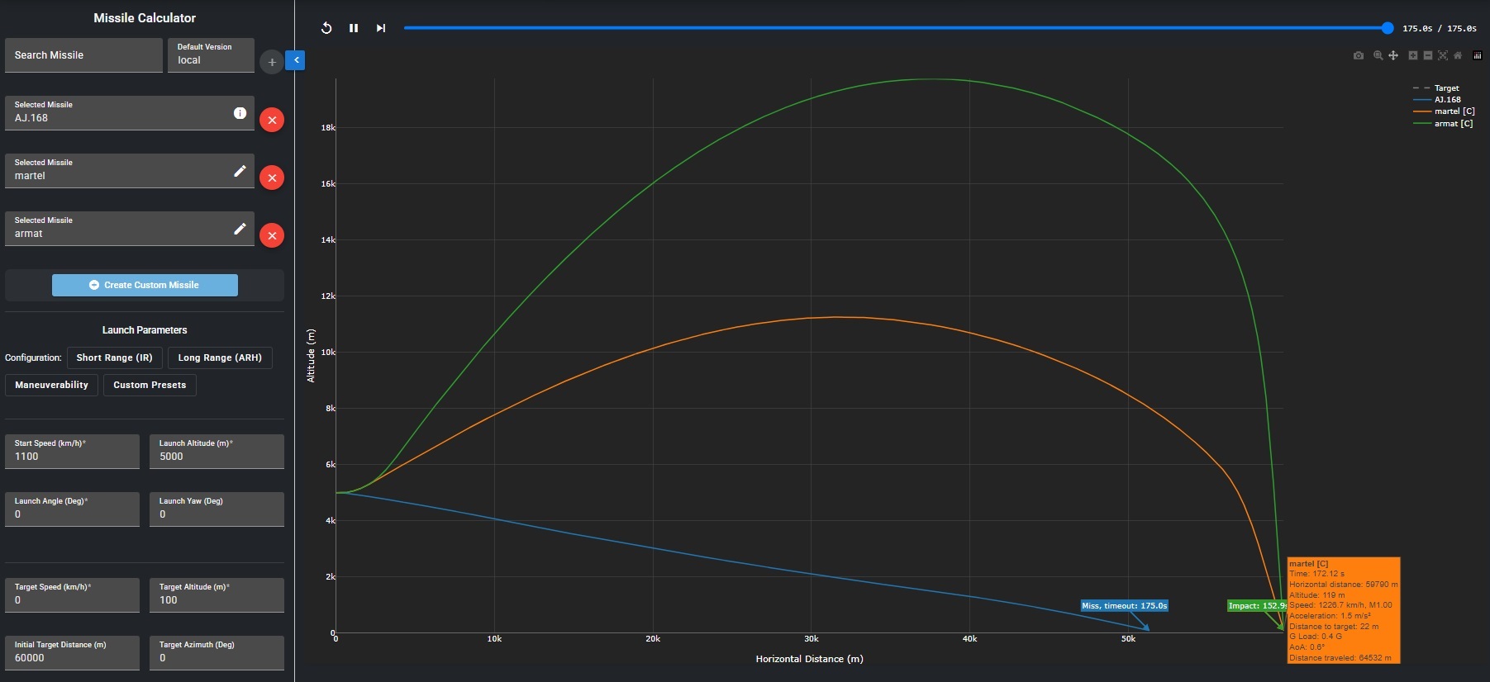Viewport: 1490px width, 682px height.
Task: Select the plot Zoom tool
Action: pos(1378,55)
